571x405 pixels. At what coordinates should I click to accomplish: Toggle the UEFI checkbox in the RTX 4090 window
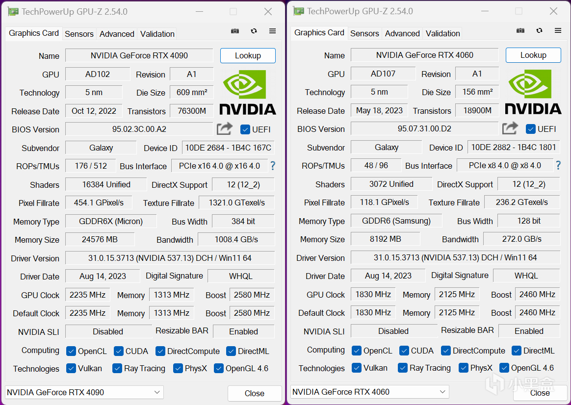(245, 129)
